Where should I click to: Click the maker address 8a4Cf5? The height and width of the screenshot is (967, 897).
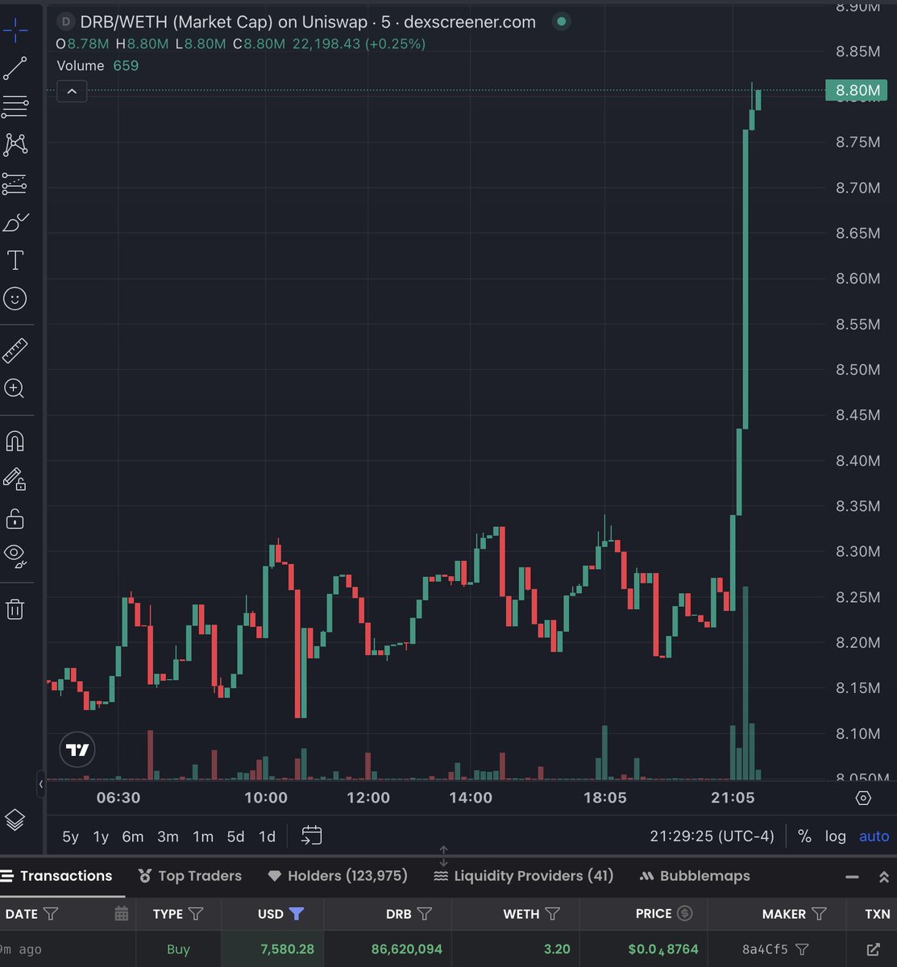click(x=765, y=949)
